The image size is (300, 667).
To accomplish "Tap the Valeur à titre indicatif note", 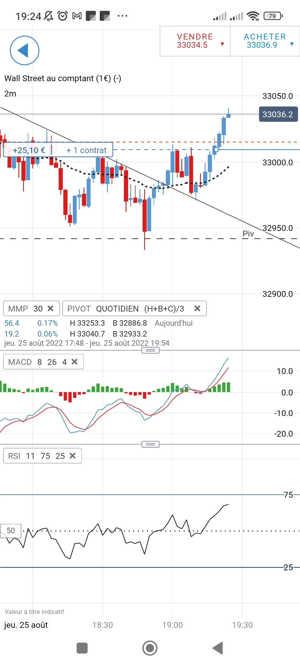I will pos(34,612).
